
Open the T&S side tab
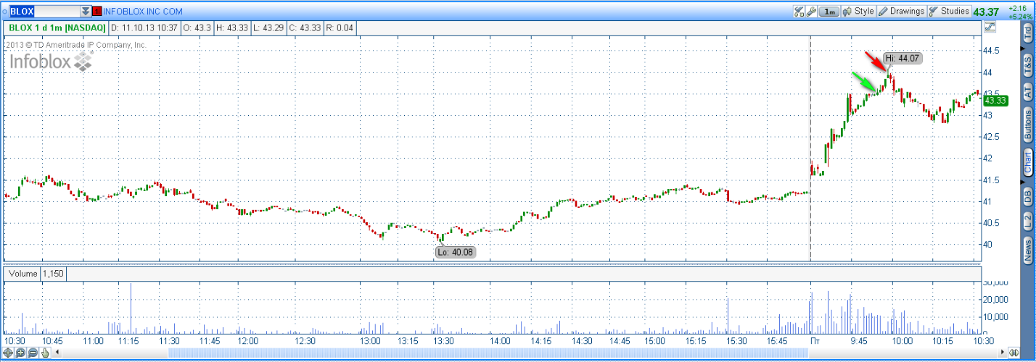[x=1027, y=65]
